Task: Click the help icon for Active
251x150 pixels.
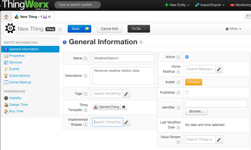Action: [178, 57]
